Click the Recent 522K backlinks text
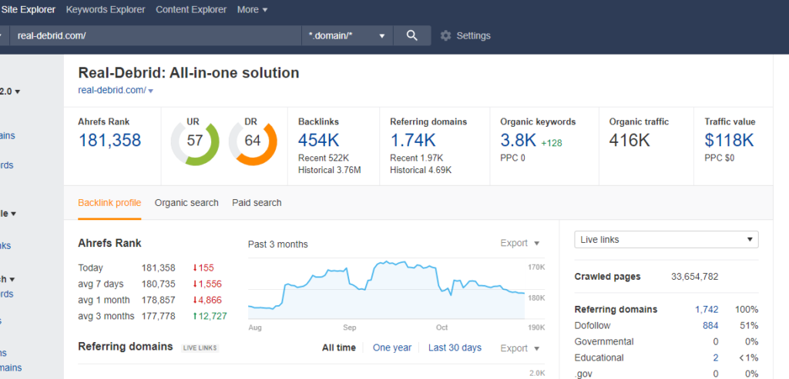 coord(323,158)
